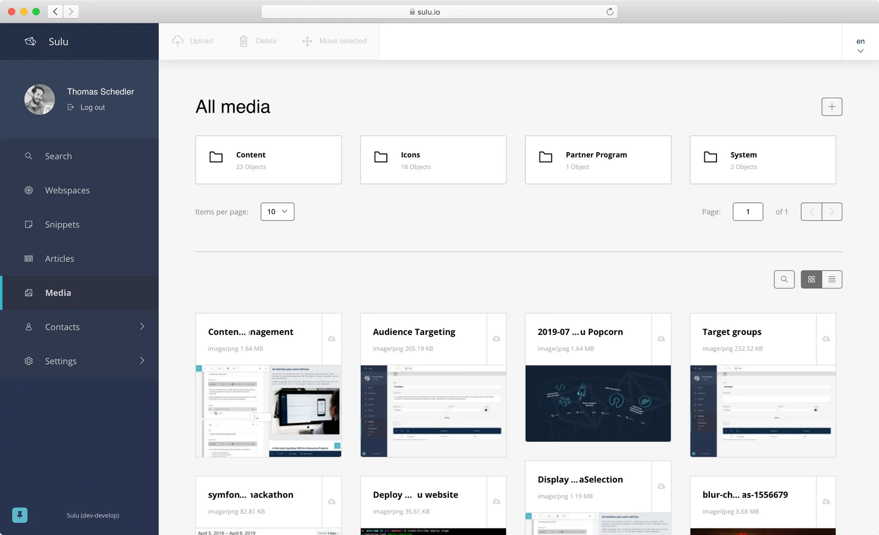Click download icon on Target groups card
The height and width of the screenshot is (535, 879).
point(826,339)
